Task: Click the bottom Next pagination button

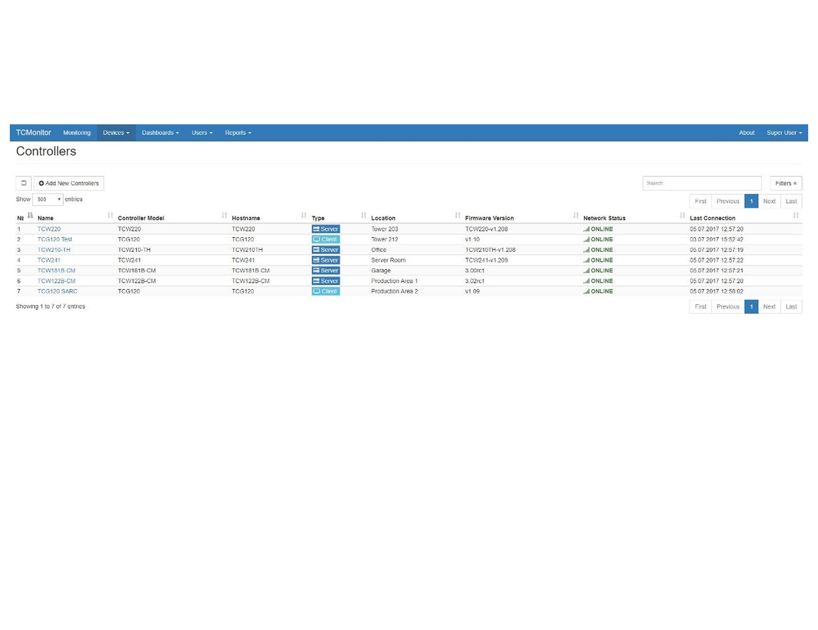Action: tap(769, 306)
